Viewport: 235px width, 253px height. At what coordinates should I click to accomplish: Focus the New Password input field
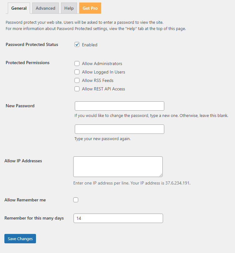click(x=120, y=106)
